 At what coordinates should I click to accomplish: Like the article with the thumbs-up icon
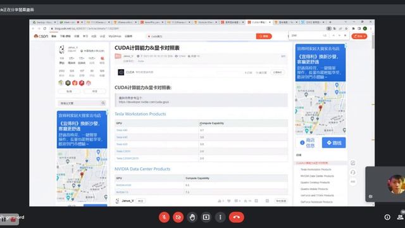click(x=220, y=201)
